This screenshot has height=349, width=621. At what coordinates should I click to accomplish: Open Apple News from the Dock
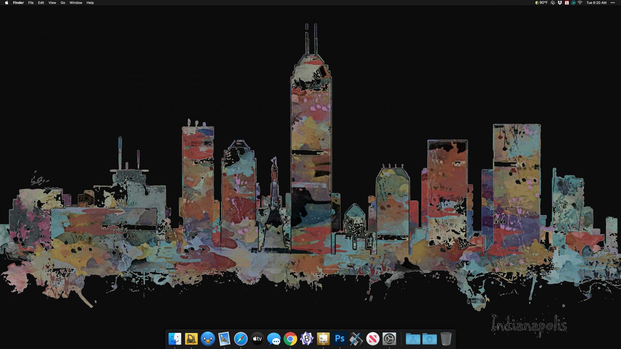click(373, 339)
